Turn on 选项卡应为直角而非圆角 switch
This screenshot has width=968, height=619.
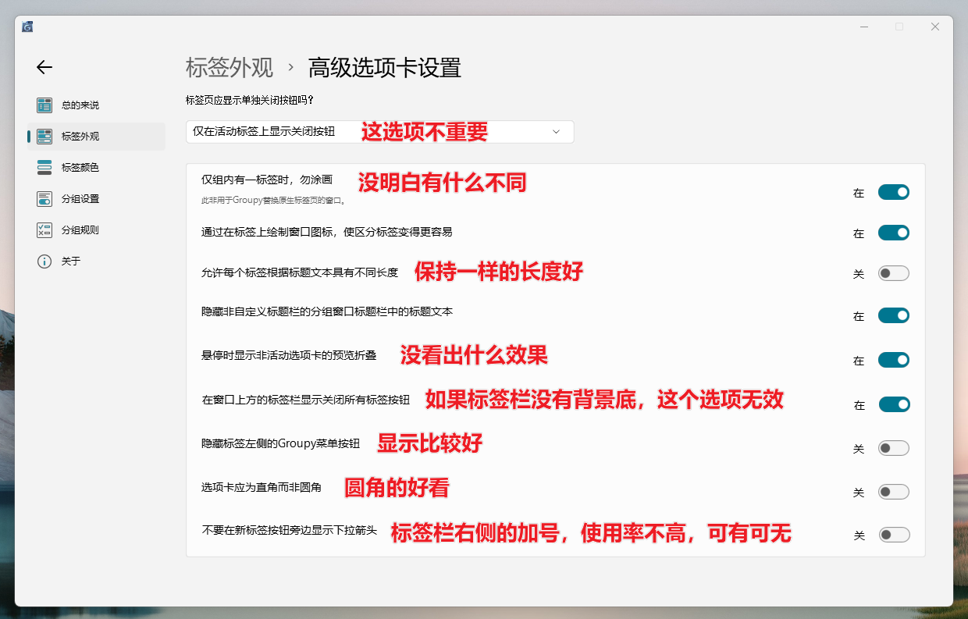893,492
